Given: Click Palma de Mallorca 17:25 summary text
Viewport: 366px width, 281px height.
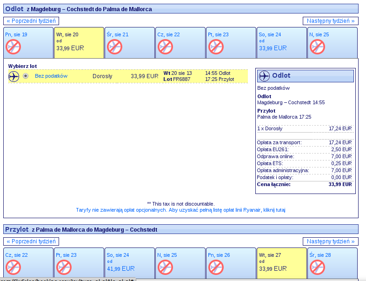Looking at the screenshot, I should [284, 117].
